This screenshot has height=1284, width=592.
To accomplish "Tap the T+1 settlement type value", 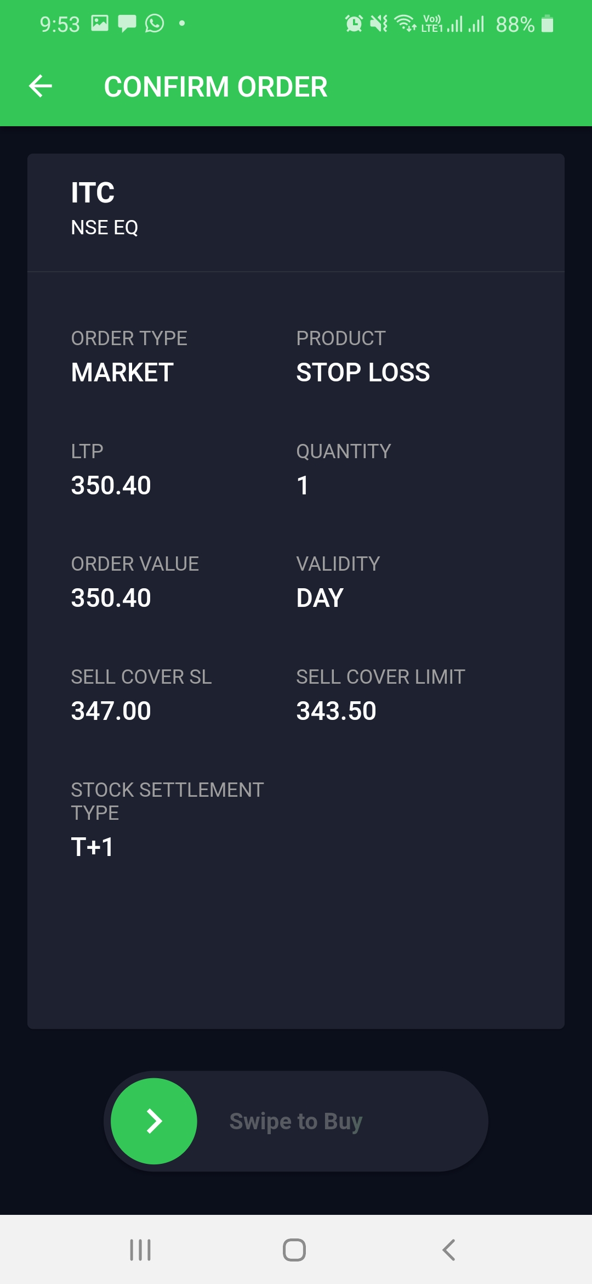I will pyautogui.click(x=92, y=847).
